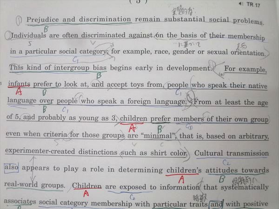Select the word "determining"

pos(140,170)
